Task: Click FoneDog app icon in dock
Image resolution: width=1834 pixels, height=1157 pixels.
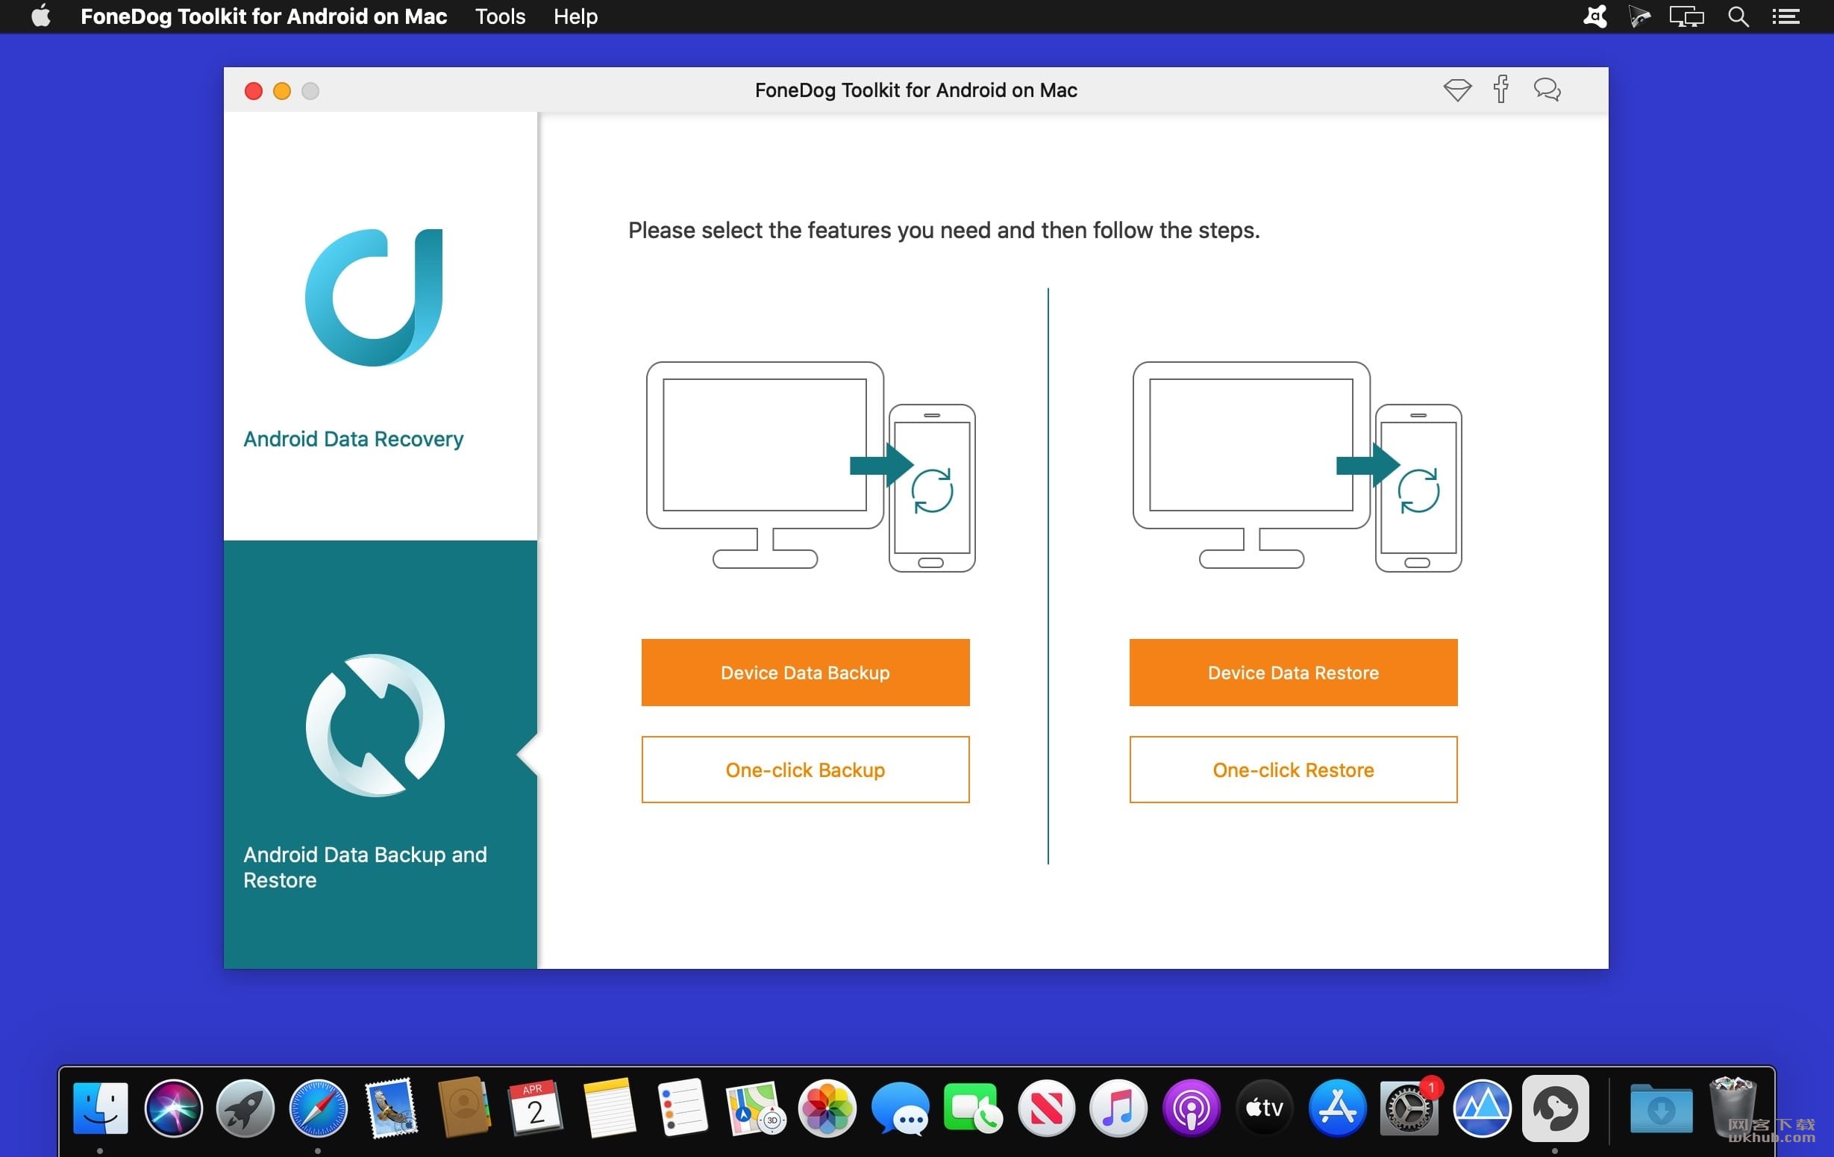Action: pos(1555,1107)
